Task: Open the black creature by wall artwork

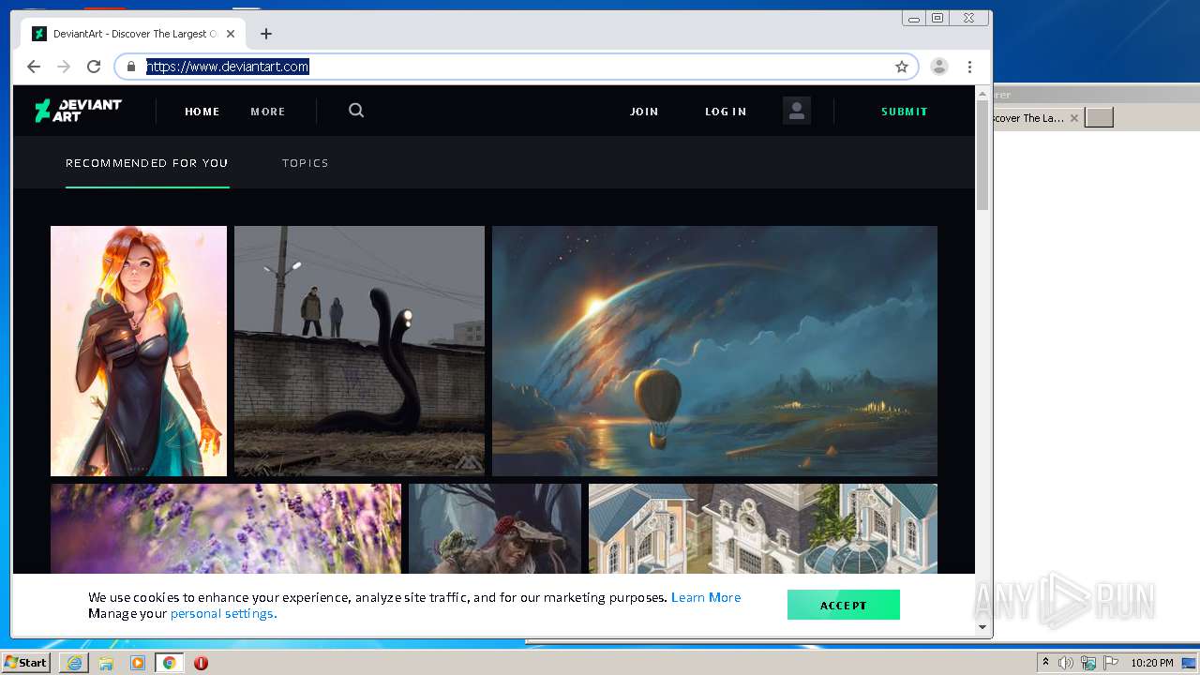Action: coord(359,351)
